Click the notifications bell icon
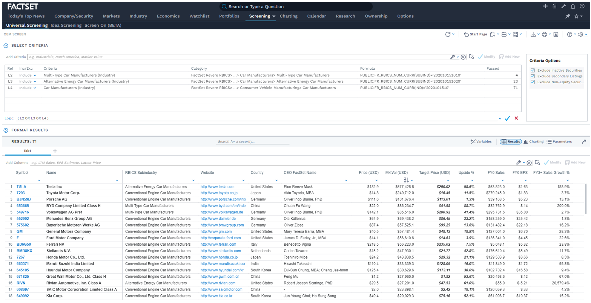 (573, 6)
